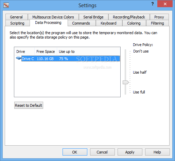Click the application icon in the title bar
175x161 pixels.
click(x=6, y=5)
